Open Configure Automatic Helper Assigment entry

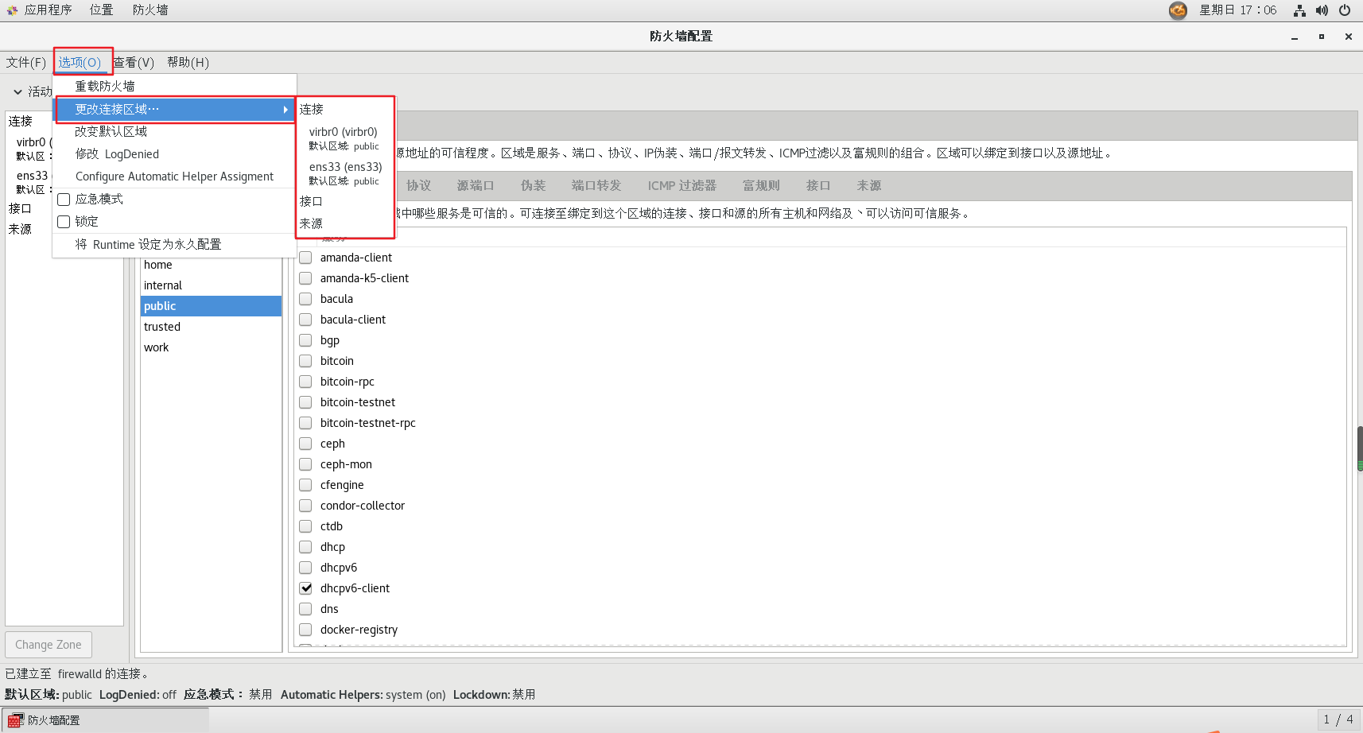click(174, 176)
